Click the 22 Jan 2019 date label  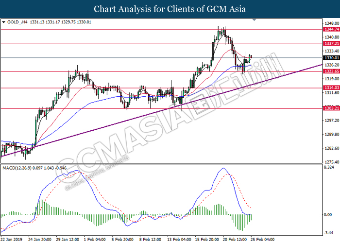[x=12, y=240]
